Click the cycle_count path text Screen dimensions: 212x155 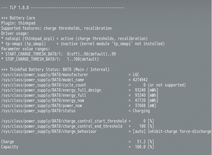pyautogui.click(x=44, y=85)
